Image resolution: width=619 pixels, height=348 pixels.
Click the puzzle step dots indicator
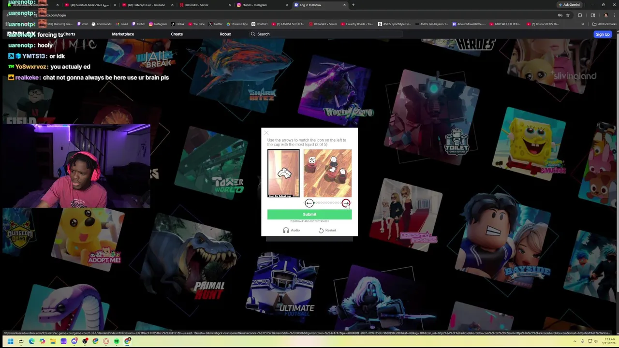327,203
